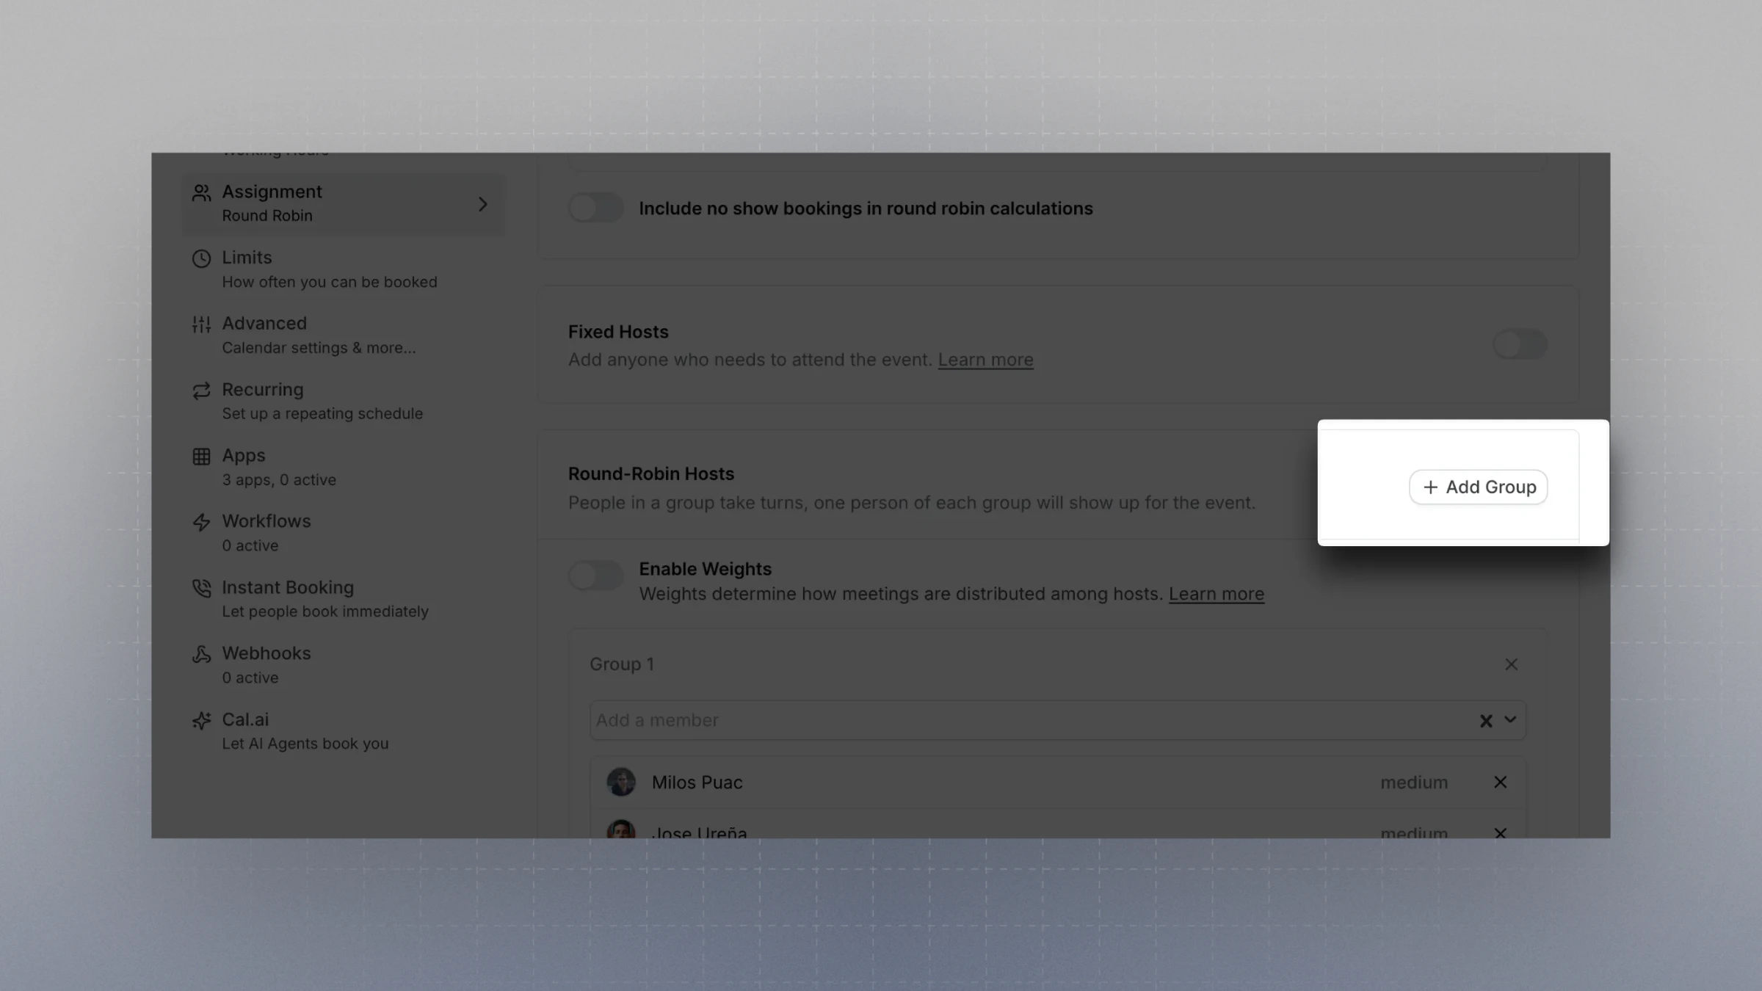The width and height of the screenshot is (1762, 991).
Task: Toggle include no show bookings switch
Action: click(595, 208)
